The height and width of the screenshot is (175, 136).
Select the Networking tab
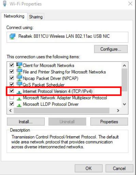pos(14,16)
